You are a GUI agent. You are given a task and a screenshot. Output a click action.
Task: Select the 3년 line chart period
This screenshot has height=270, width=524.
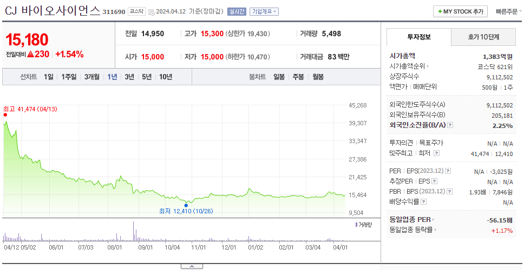point(129,77)
